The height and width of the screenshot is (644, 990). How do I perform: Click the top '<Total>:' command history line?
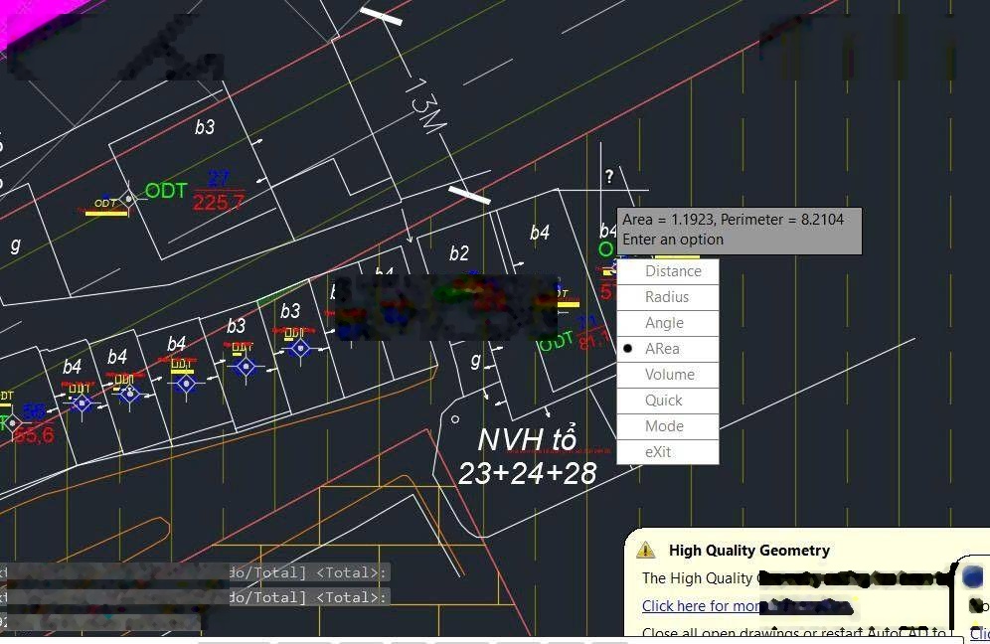coord(308,572)
